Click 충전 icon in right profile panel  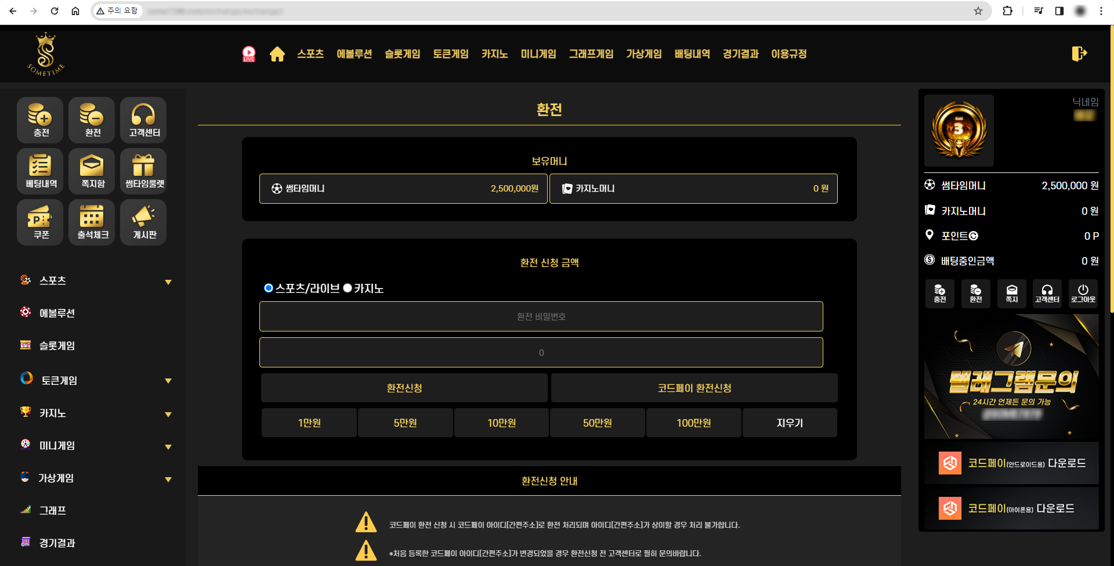[x=940, y=293]
